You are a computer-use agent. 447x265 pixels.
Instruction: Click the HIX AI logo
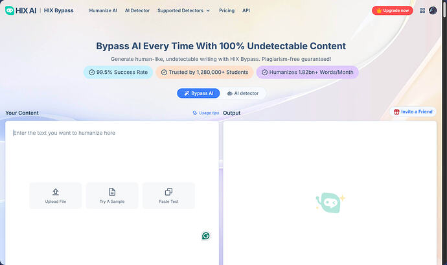[x=21, y=10]
